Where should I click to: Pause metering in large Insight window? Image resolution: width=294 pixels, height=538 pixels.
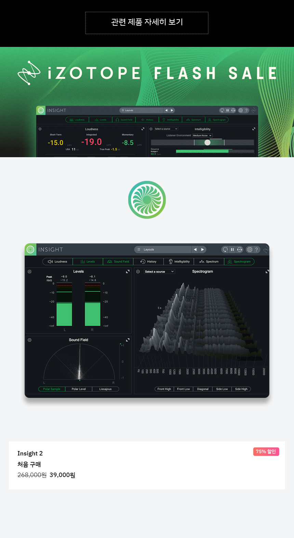[232, 249]
